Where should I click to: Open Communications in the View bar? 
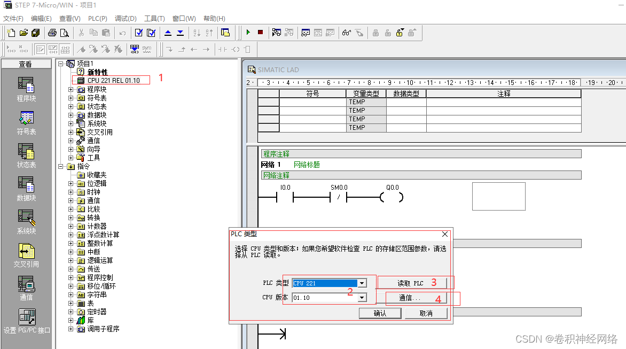[26, 289]
